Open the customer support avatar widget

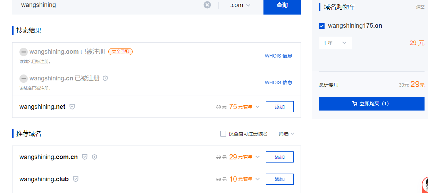tap(425, 185)
